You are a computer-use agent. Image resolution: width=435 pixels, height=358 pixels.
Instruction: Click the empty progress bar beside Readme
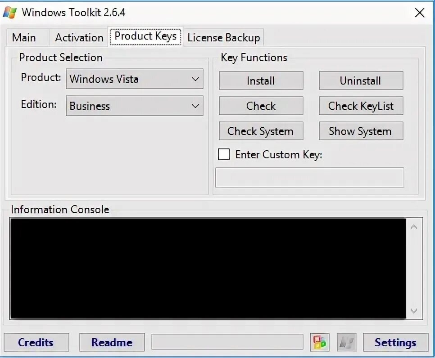[227, 342]
